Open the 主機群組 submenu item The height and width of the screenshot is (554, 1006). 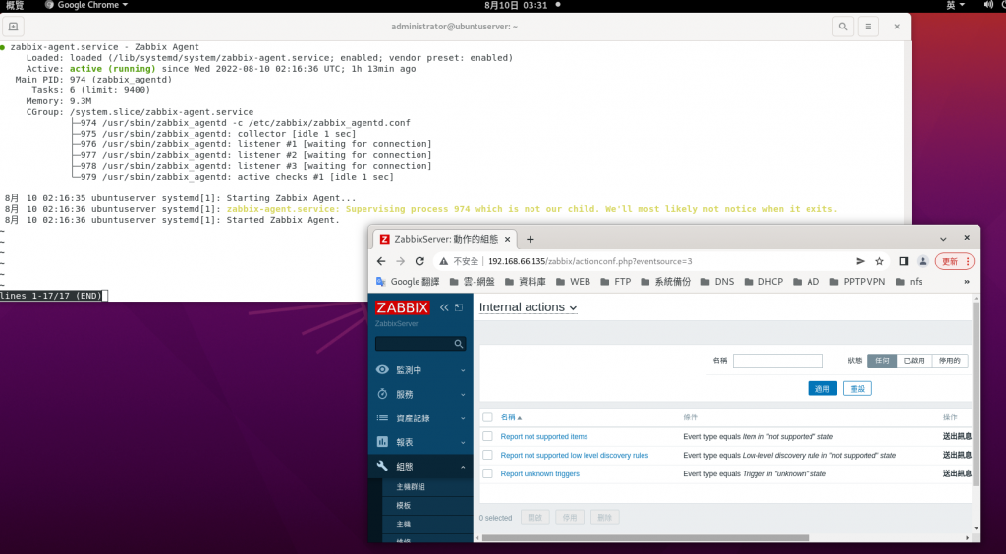[x=411, y=486]
